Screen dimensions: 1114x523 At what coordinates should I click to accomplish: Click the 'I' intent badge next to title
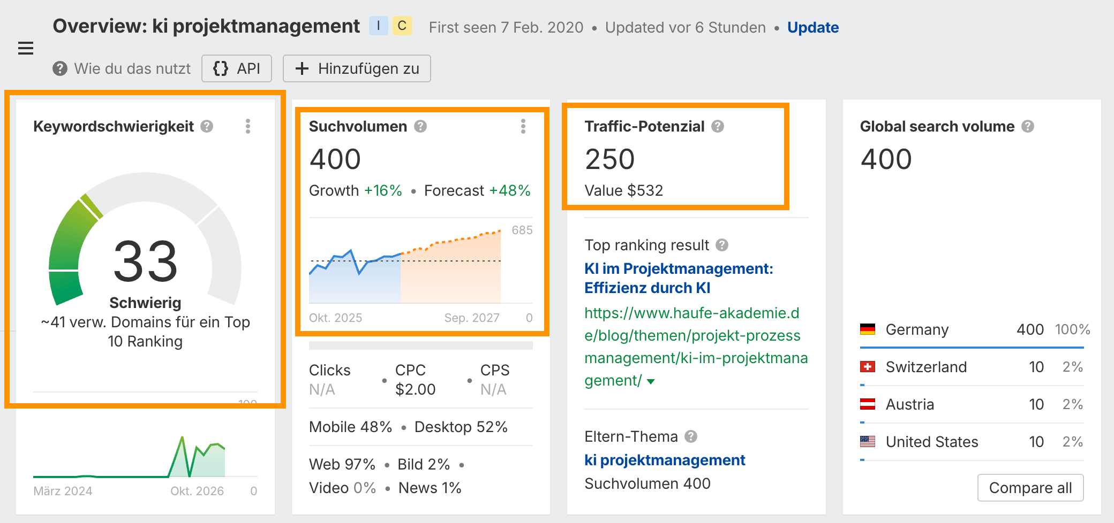coord(379,26)
